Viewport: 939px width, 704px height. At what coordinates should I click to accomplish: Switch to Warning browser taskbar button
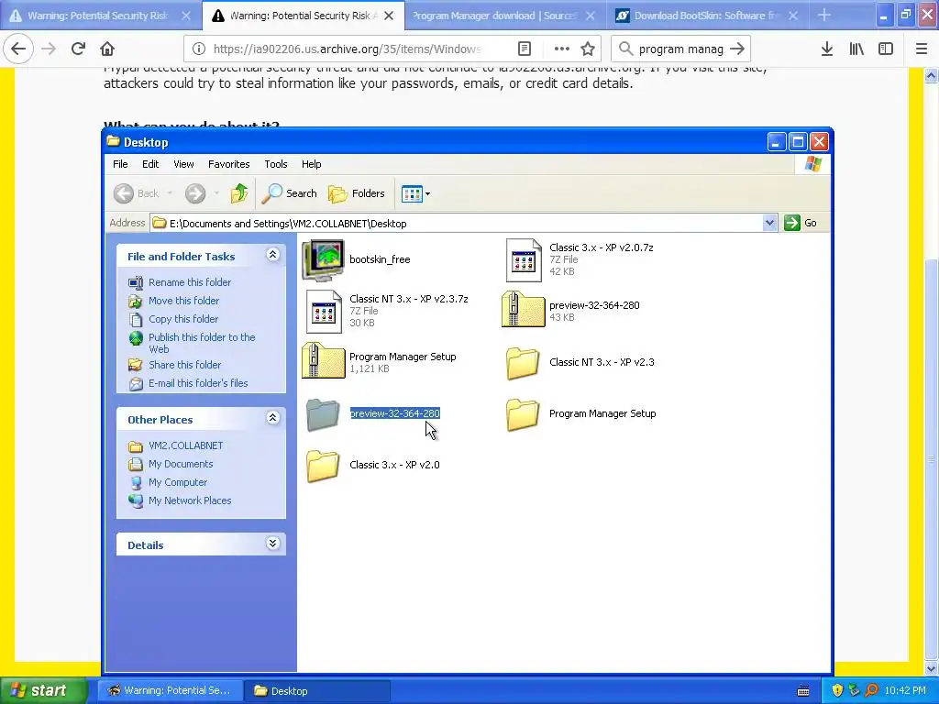(x=170, y=691)
